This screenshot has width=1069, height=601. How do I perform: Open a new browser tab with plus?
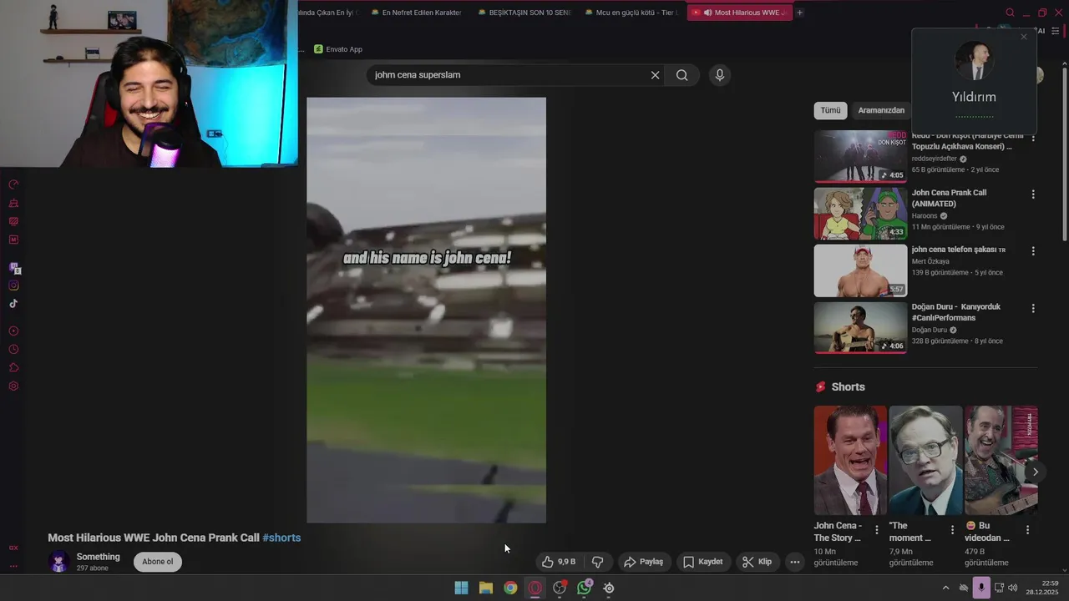(x=799, y=13)
